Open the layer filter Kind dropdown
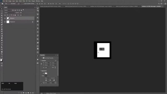 coord(8,10)
